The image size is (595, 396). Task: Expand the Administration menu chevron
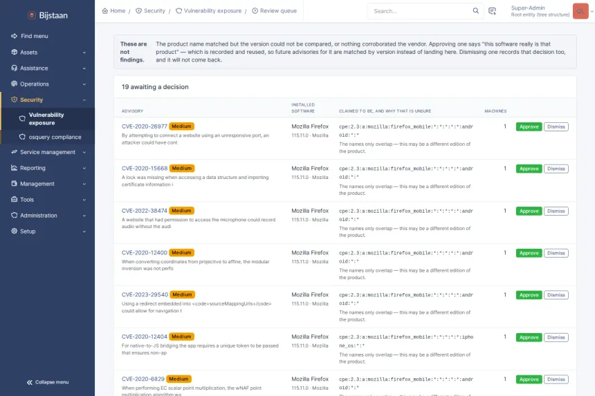84,216
